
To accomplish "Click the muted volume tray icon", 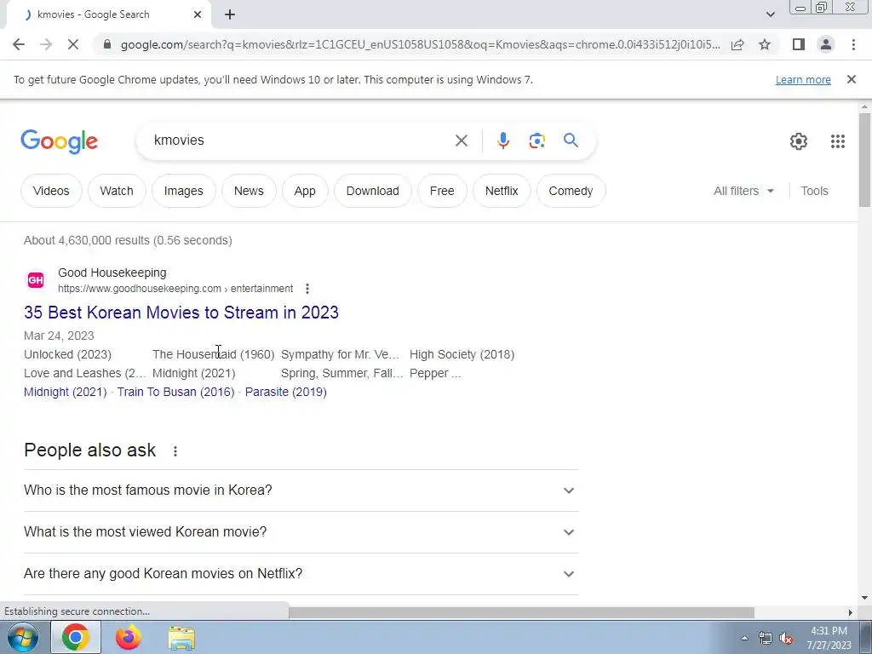I will click(786, 639).
